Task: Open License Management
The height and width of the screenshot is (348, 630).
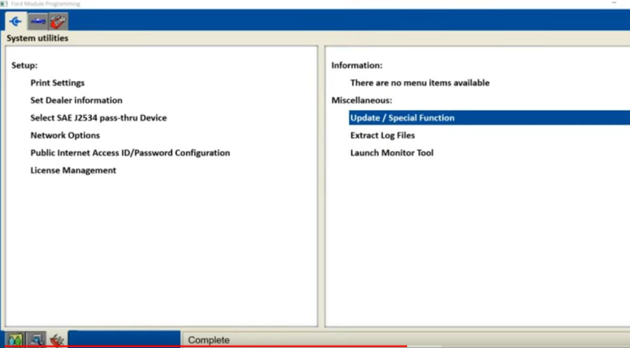Action: 73,170
